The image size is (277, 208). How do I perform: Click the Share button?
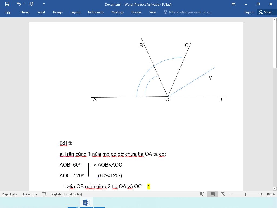[x=265, y=12]
